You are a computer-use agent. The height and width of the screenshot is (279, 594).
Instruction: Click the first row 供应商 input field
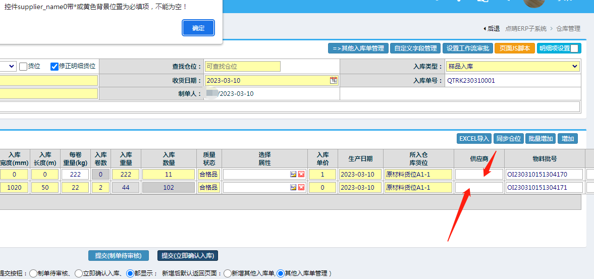479,174
